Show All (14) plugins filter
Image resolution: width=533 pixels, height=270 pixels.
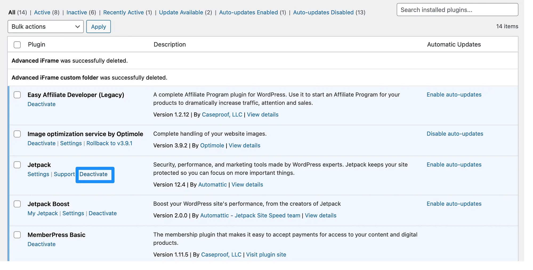tap(18, 12)
